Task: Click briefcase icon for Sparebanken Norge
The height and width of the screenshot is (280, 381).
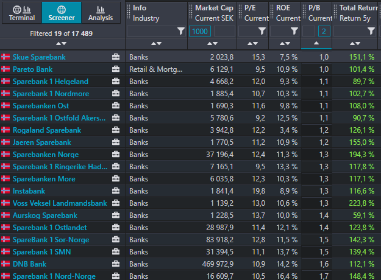Action: [x=116, y=154]
